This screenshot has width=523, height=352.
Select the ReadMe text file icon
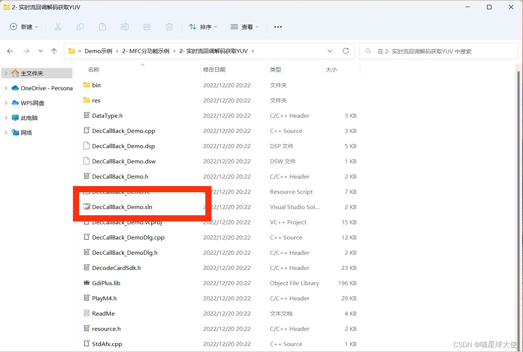coord(87,313)
